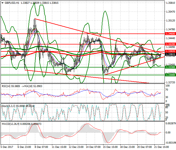Click the 1.33815 current price tag
Viewport: 176px width, 150px height.
tap(170, 54)
